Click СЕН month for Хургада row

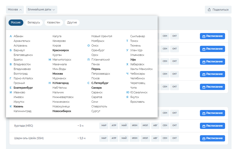(x=165, y=126)
